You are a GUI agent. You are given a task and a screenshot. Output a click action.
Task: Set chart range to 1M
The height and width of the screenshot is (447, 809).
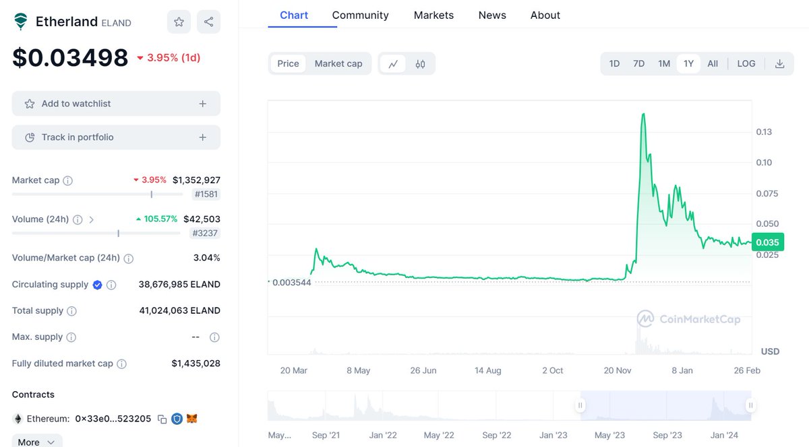664,64
